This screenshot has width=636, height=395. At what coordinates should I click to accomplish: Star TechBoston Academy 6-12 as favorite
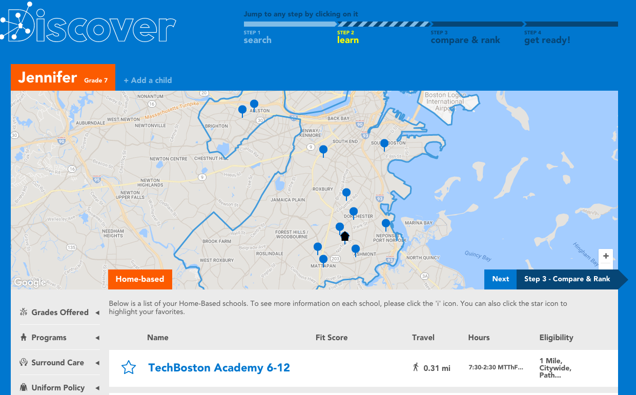129,367
